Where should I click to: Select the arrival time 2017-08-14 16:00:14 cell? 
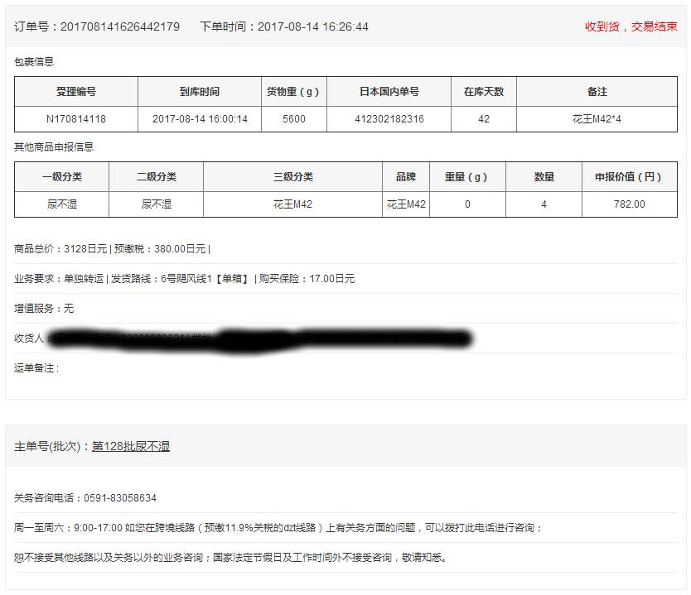200,119
